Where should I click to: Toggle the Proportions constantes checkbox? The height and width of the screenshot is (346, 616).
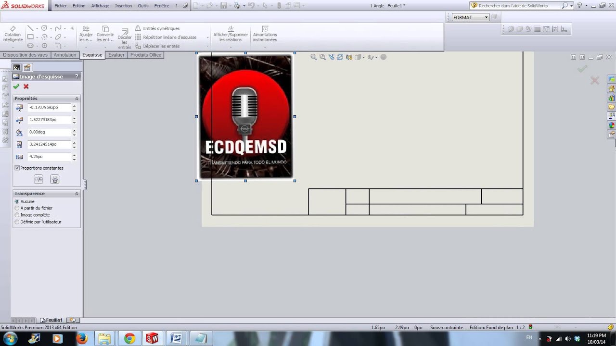pos(17,168)
